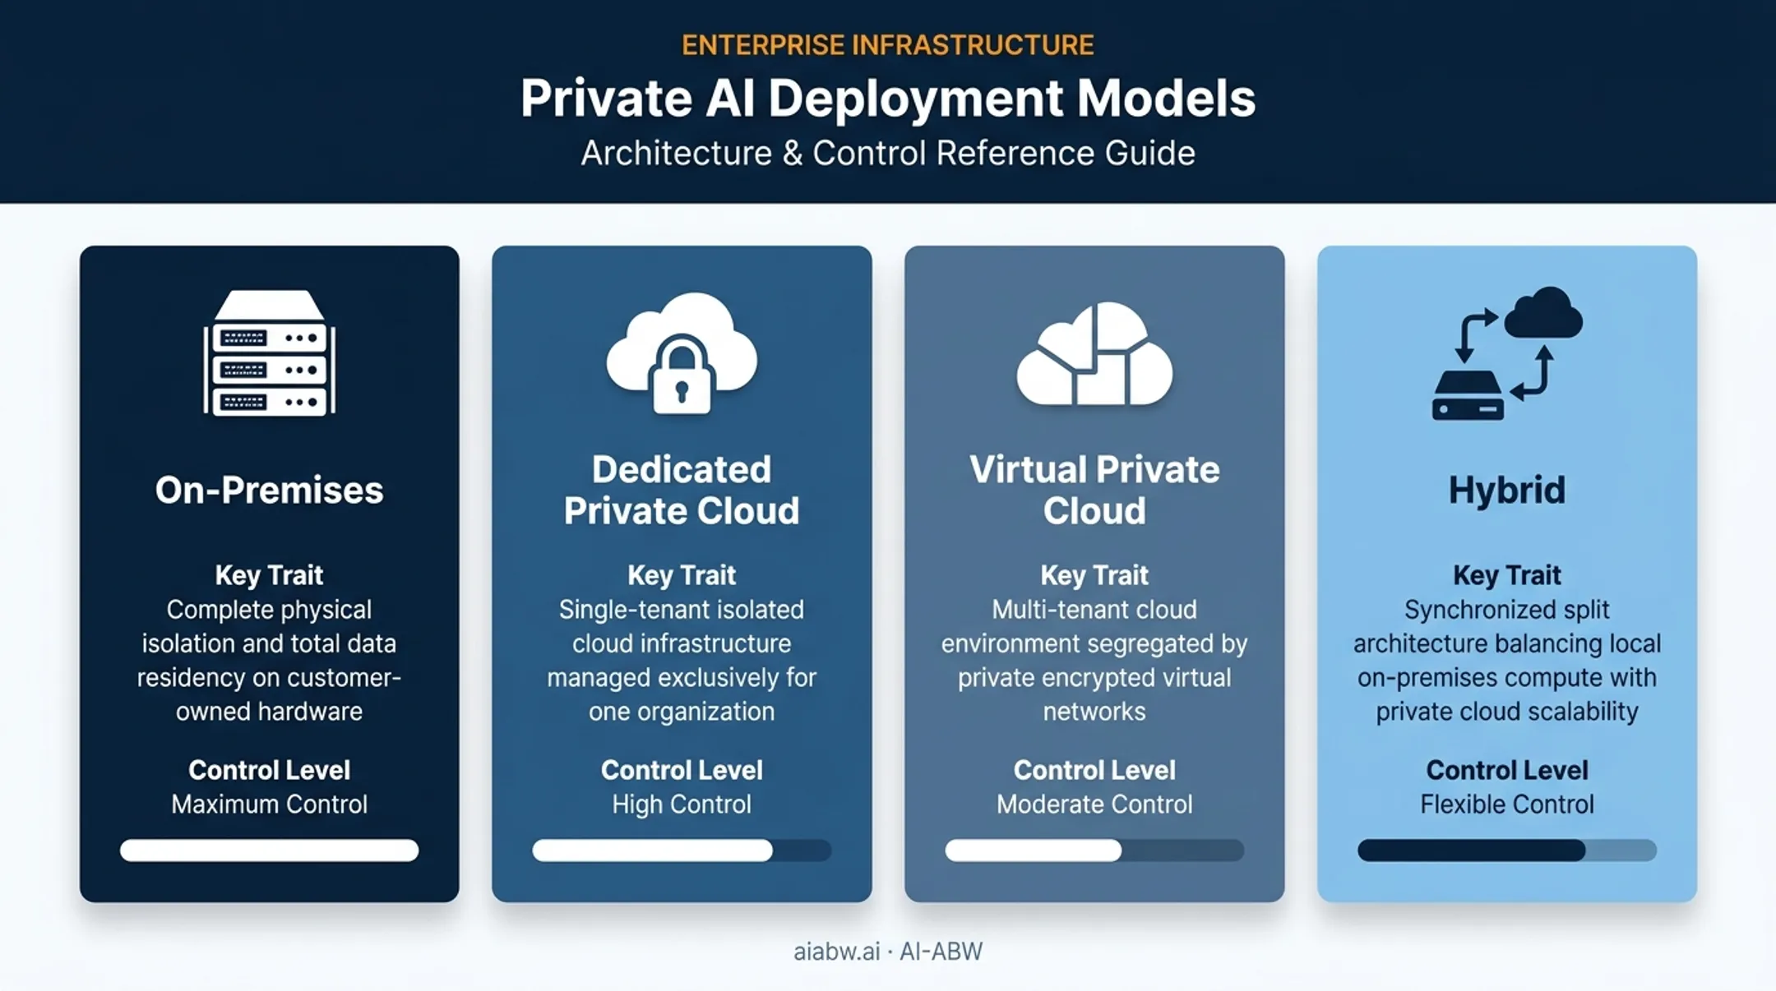This screenshot has width=1776, height=991.
Task: Click the Maximum Control progress bar
Action: (269, 850)
